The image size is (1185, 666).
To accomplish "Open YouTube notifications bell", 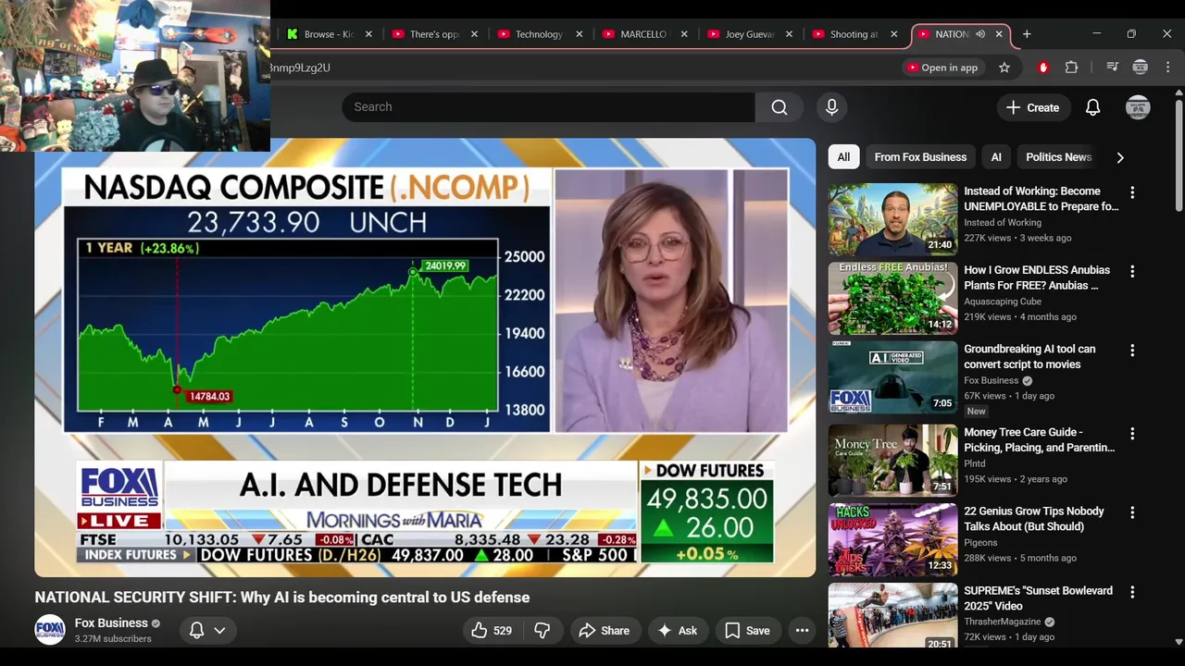I will click(x=1092, y=107).
